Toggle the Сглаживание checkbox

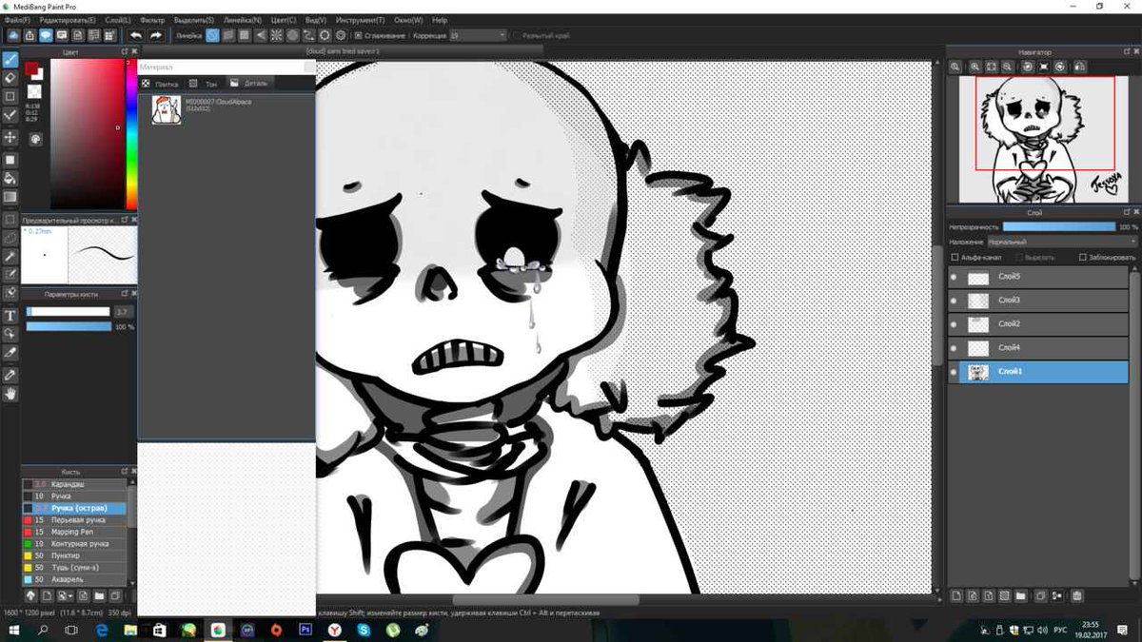pos(358,35)
